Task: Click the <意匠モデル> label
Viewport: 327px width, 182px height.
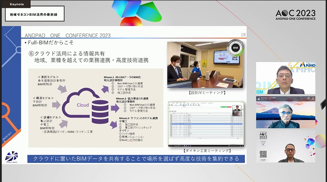Action: (x=49, y=77)
